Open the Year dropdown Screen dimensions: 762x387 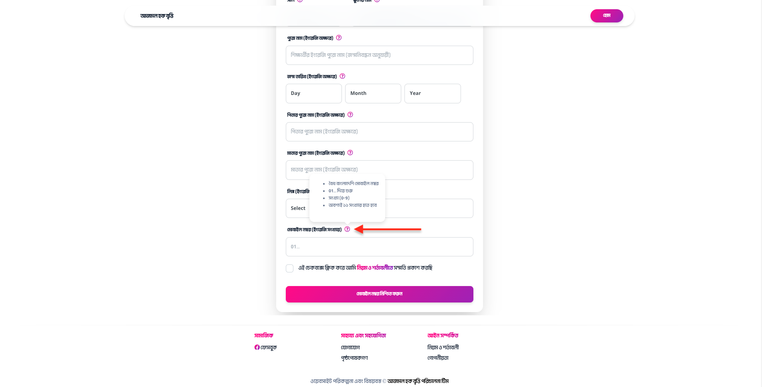pyautogui.click(x=432, y=93)
